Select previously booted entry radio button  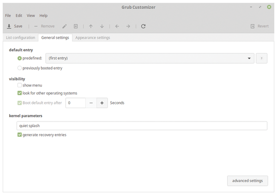pos(19,68)
